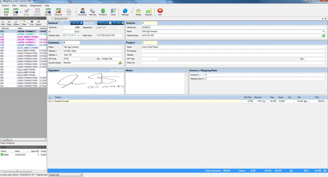Click the Status checkmark toolbar icon
Screen dimensions: 328x177
[27, 12]
